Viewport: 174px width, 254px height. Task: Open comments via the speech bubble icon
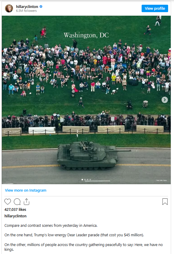click(x=17, y=202)
